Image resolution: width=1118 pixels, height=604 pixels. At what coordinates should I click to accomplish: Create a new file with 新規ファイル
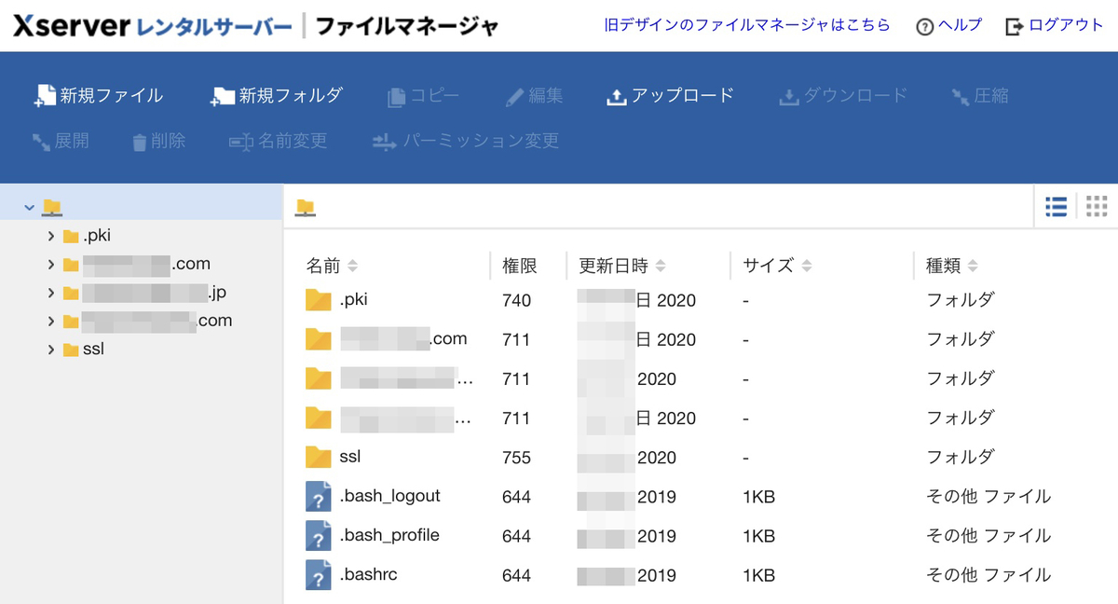[x=99, y=95]
